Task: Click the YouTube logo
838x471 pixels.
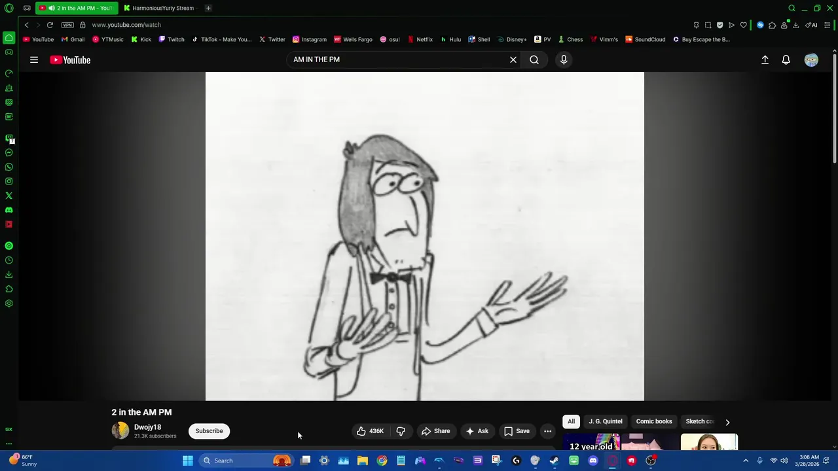Action: tap(70, 60)
